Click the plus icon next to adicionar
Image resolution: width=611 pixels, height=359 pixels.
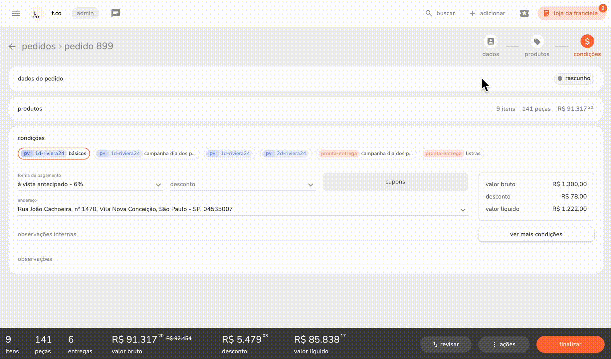tap(472, 13)
